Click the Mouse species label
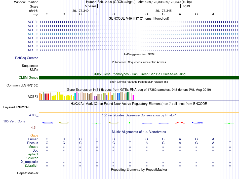The image size is (239, 179). tap(33, 147)
